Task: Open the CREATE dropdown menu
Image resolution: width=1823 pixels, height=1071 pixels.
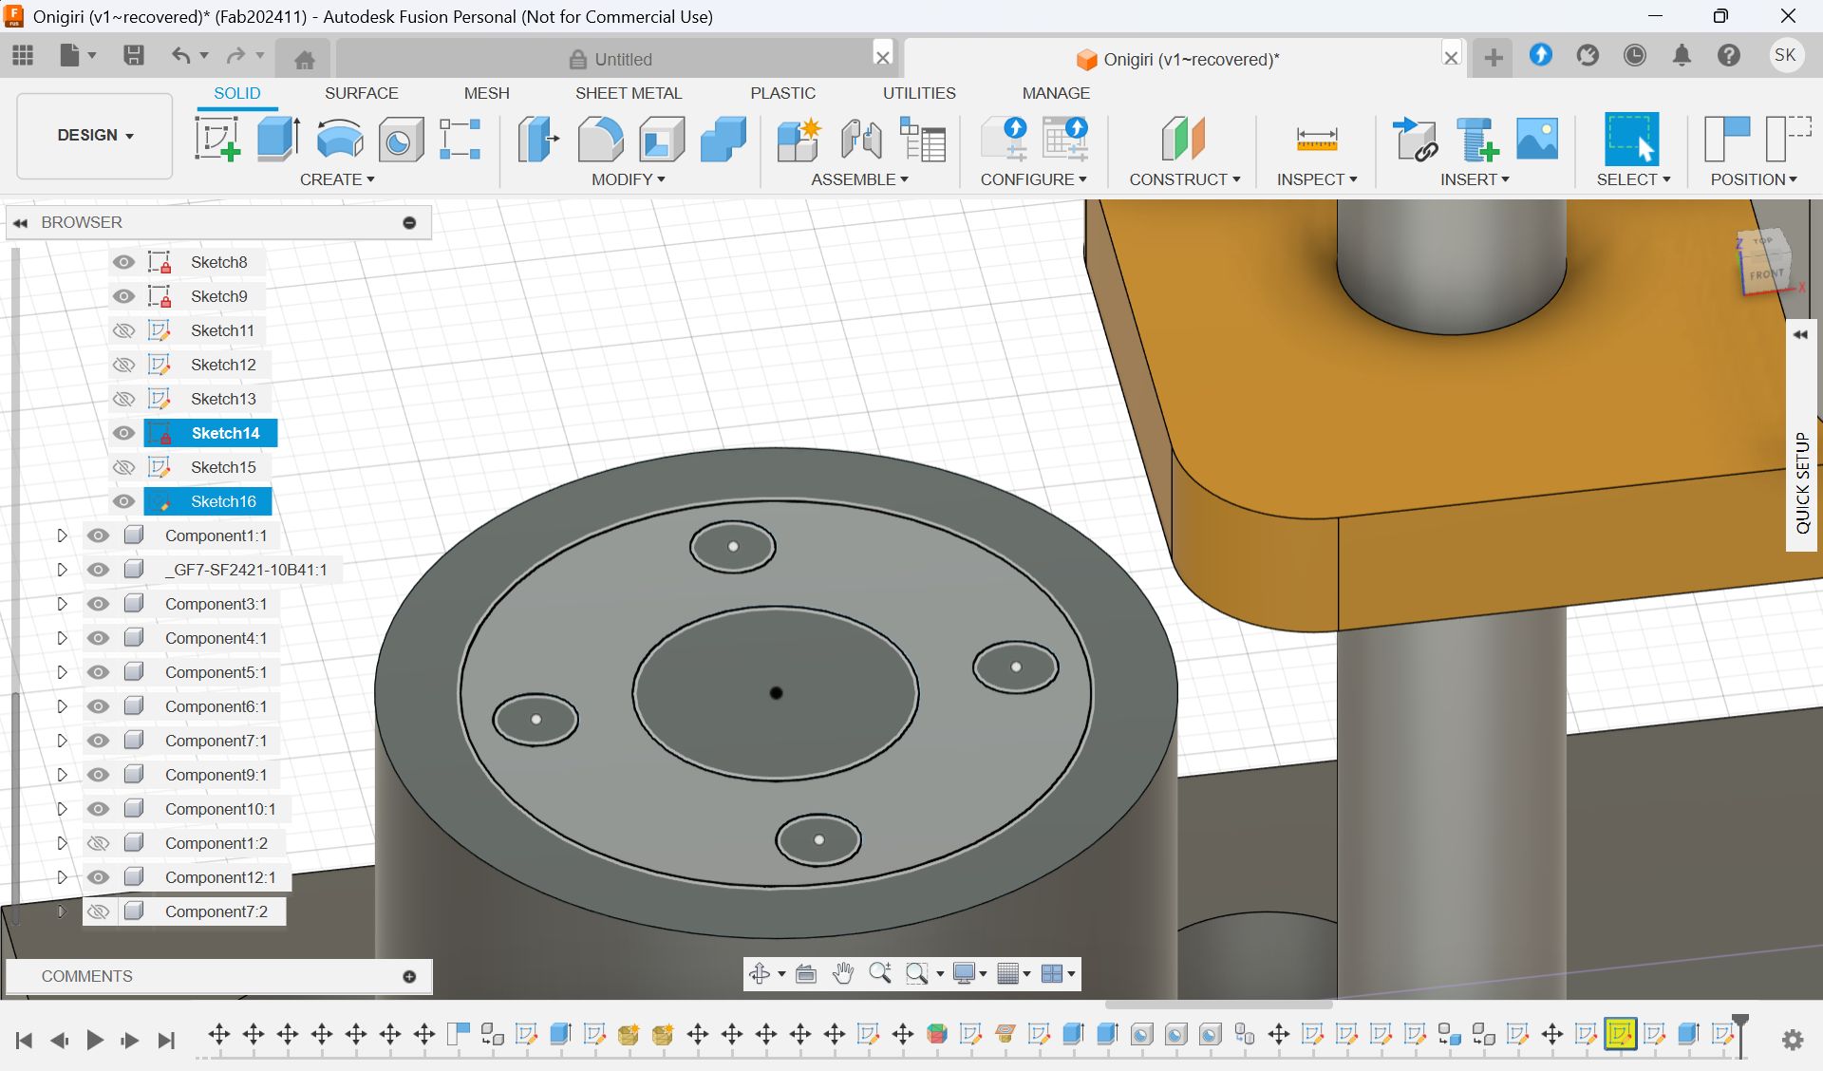Action: click(337, 179)
